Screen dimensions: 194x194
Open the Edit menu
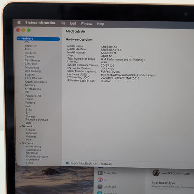pos(73,23)
